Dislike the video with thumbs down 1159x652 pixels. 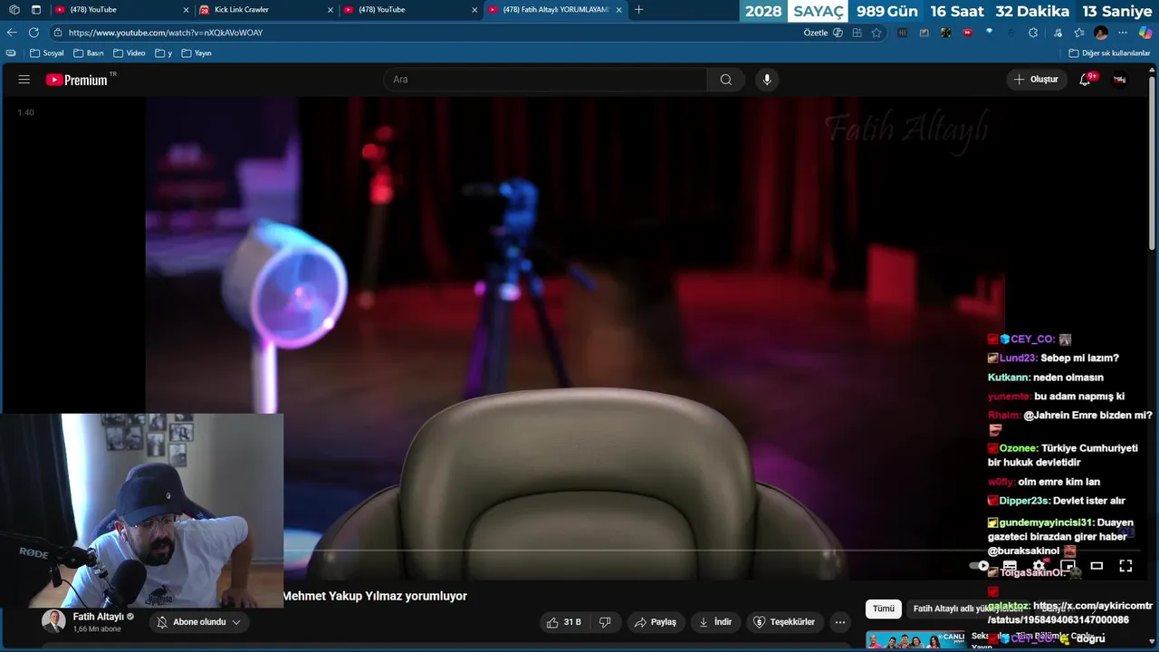click(605, 622)
